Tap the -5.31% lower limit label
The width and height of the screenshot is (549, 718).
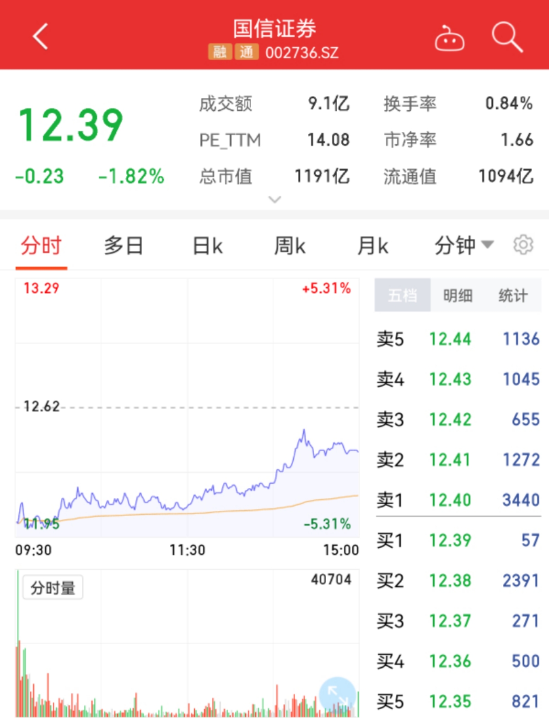(328, 524)
